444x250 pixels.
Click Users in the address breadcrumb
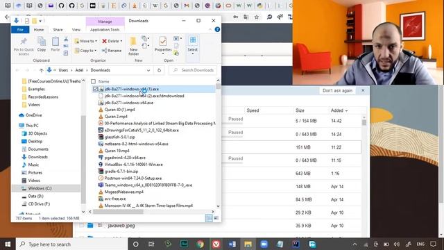click(x=63, y=70)
